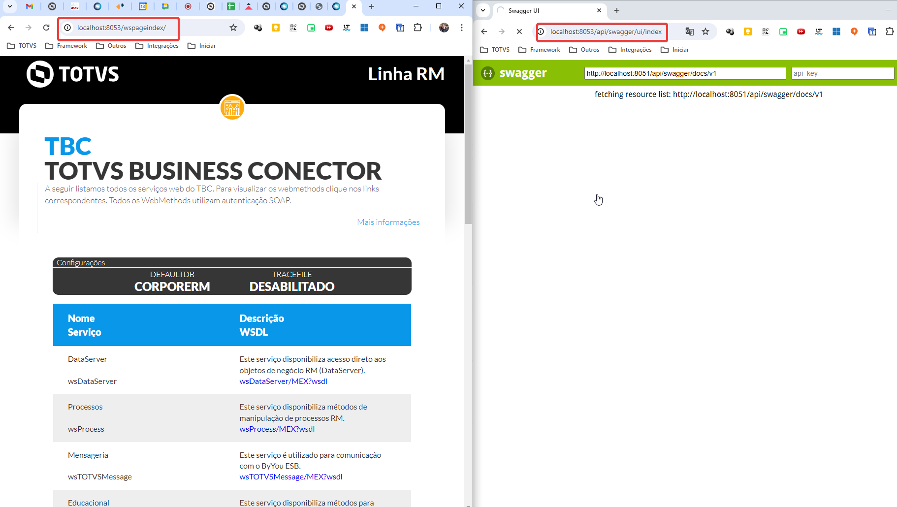This screenshot has height=507, width=897.
Task: Open the Outros bookmark folder in left browser
Action: (x=111, y=46)
